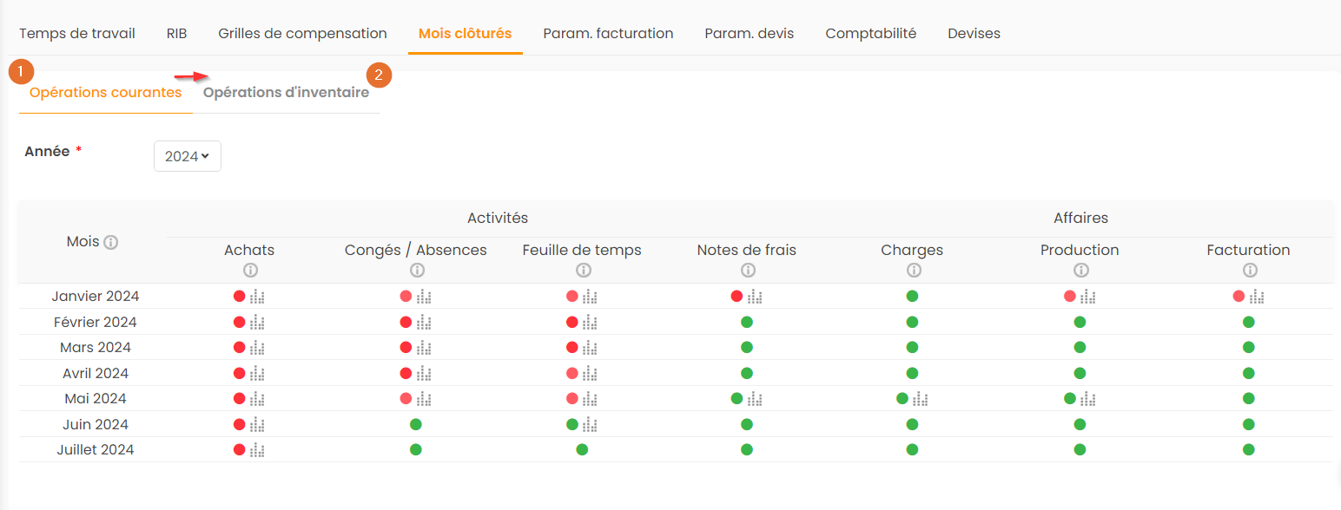This screenshot has height=510, width=1341.
Task: Click info icon under Congés / Absences
Action: [416, 270]
